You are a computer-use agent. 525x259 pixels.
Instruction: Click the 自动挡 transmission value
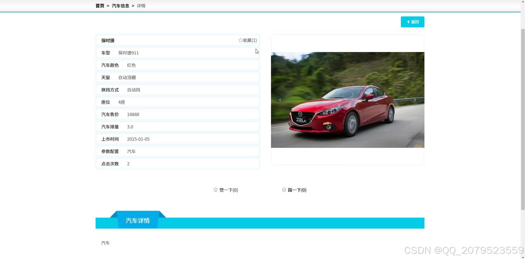[x=133, y=90]
